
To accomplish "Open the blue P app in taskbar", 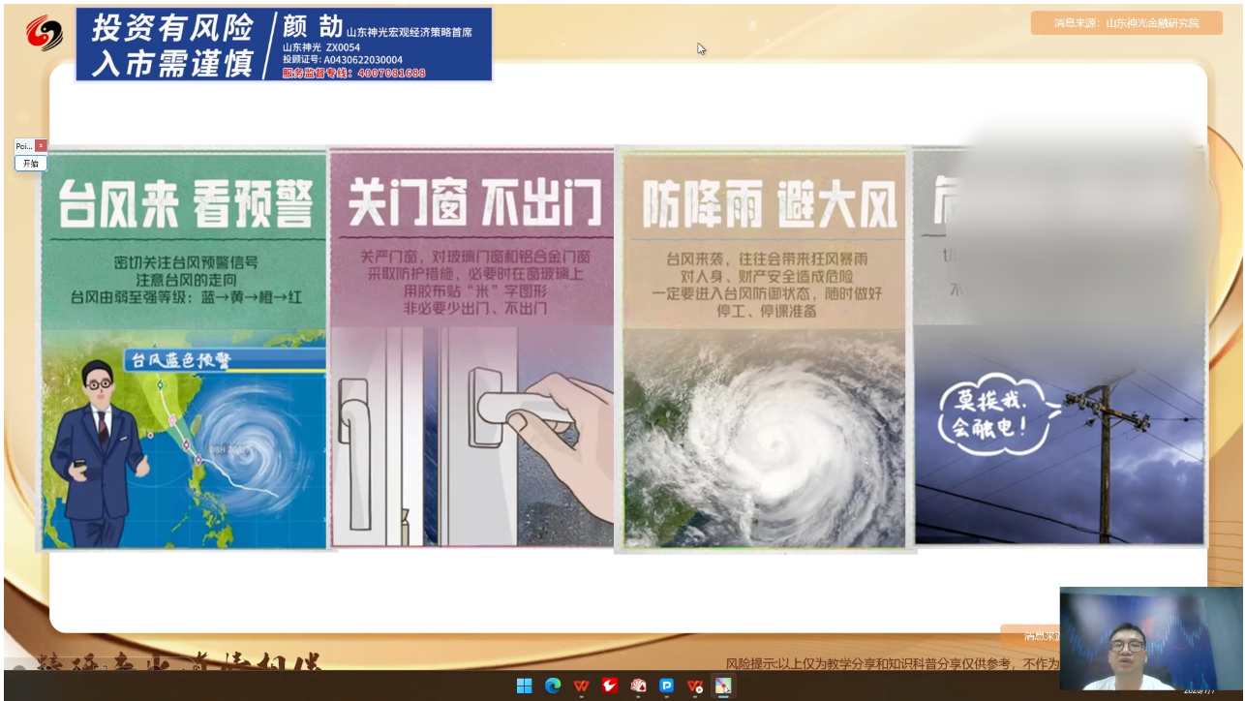I will 666,686.
